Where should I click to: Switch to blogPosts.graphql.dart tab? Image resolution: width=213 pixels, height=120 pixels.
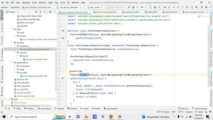106,12
